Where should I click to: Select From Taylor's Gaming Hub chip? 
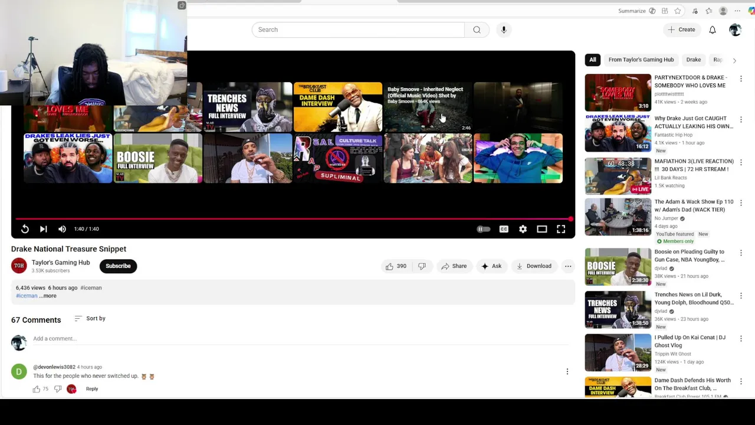coord(641,60)
